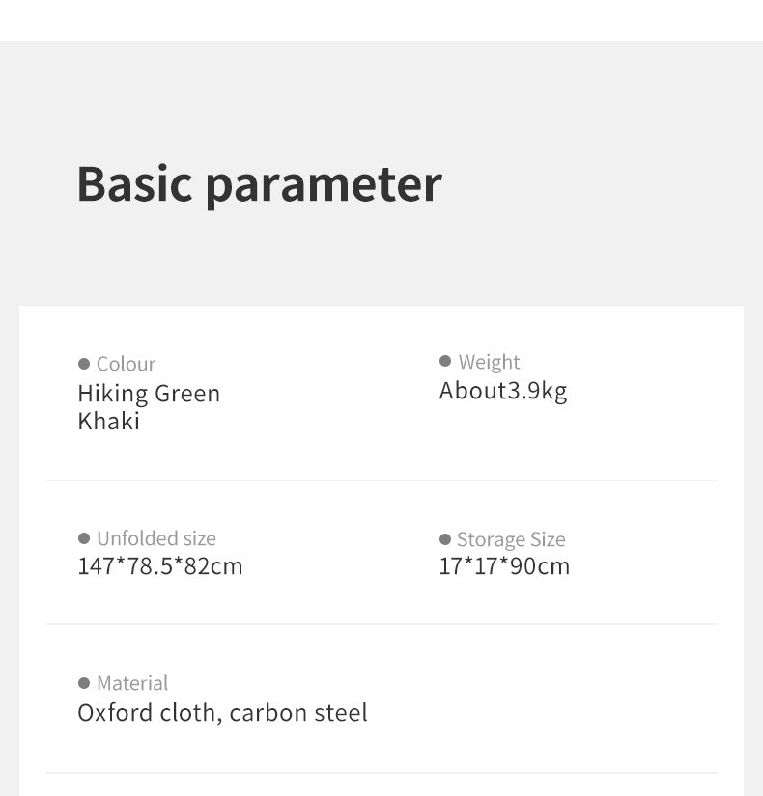Click the divider line below 147*78.5*82cm
This screenshot has height=796, width=763.
381,624
